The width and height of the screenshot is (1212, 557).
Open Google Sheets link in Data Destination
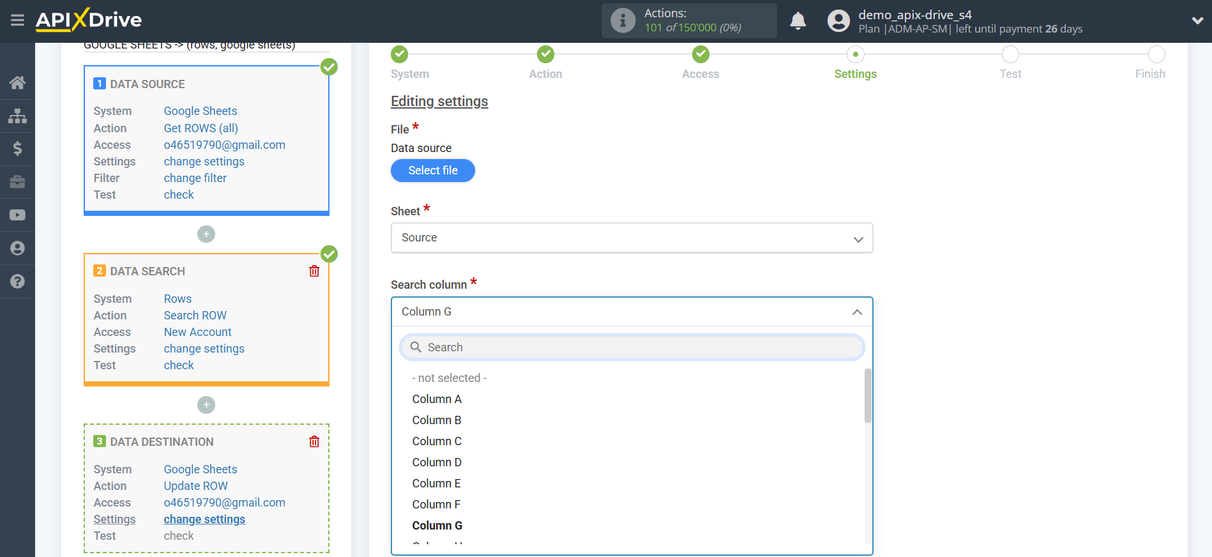pos(201,469)
